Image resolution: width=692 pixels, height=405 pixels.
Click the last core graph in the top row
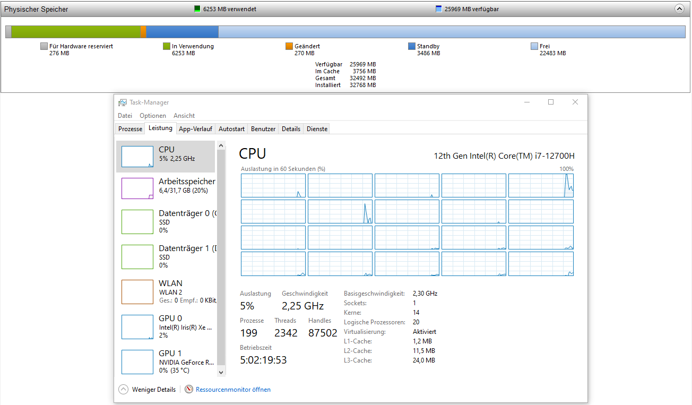pyautogui.click(x=541, y=186)
